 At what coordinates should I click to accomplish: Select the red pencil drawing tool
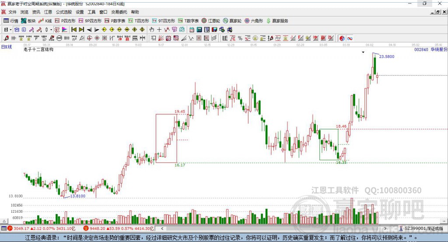[x=6, y=38]
